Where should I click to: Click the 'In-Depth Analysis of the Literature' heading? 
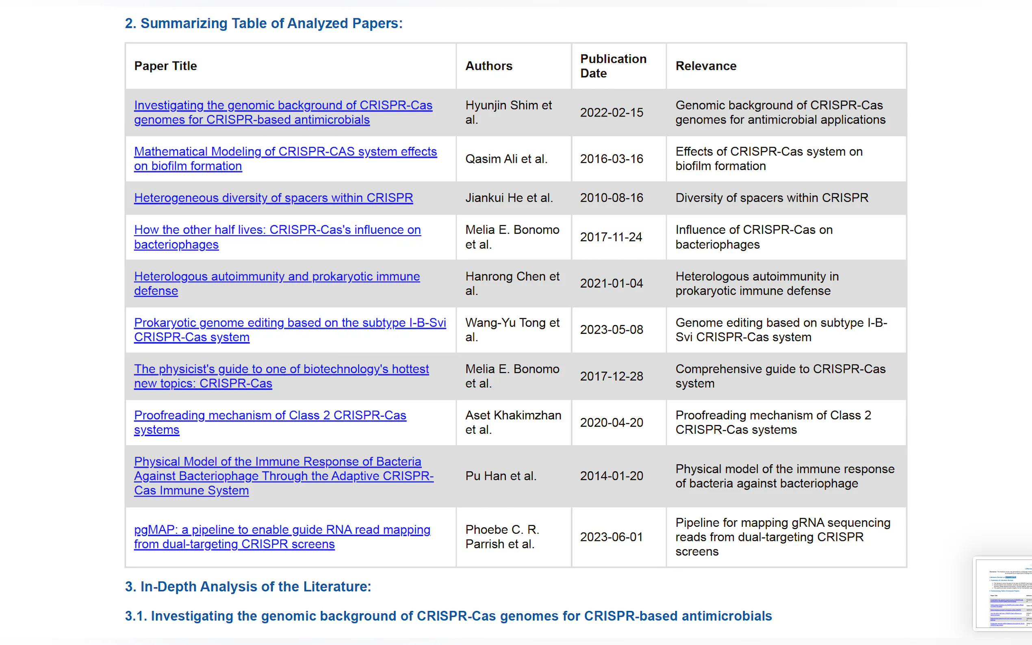click(x=247, y=587)
